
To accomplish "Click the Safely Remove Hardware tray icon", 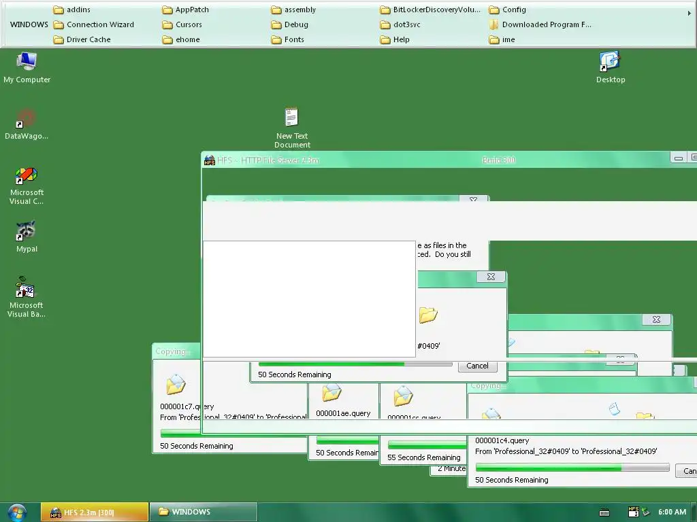I will tap(646, 512).
